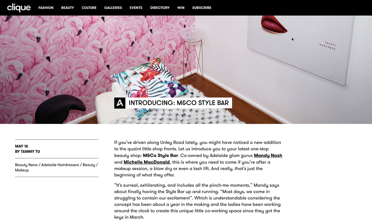Viewport: 372px width, 220px height.
Task: Select Events in the navigation bar
Action: [136, 8]
